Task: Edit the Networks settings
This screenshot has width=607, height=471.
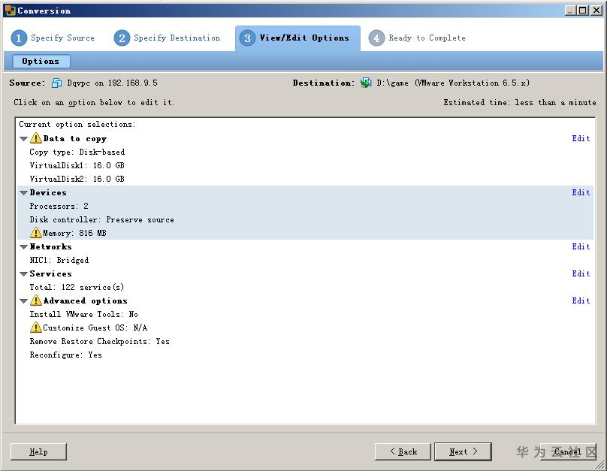Action: coord(581,246)
